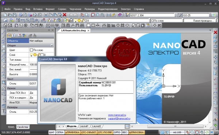219x135 pixels.
Task: Click the red X erase icon in right toolbar
Action: coord(215,32)
